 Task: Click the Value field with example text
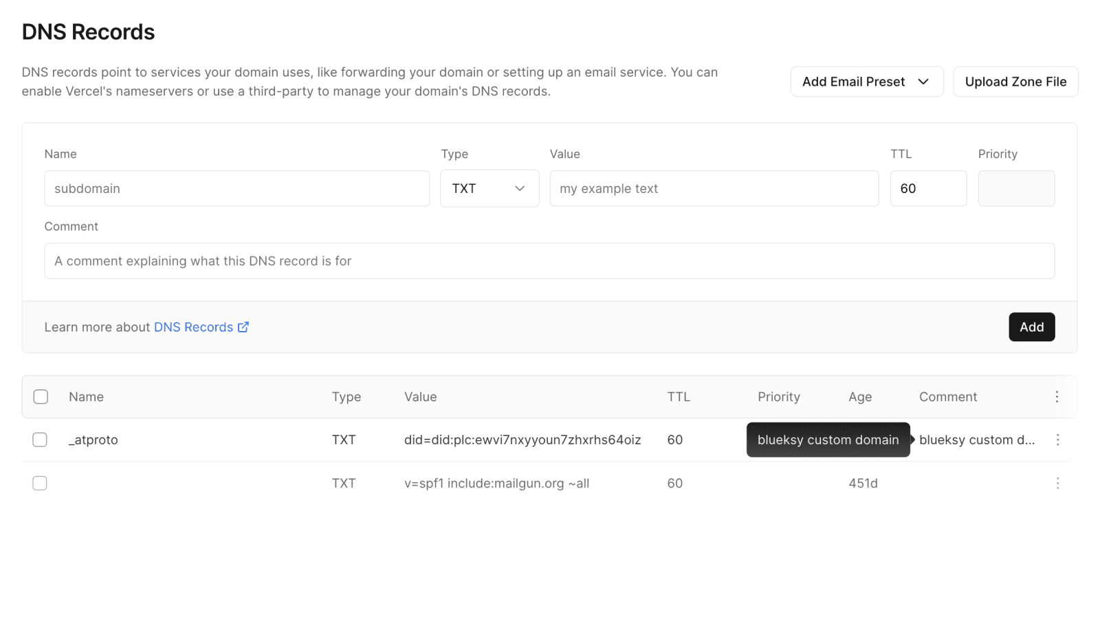click(x=714, y=189)
